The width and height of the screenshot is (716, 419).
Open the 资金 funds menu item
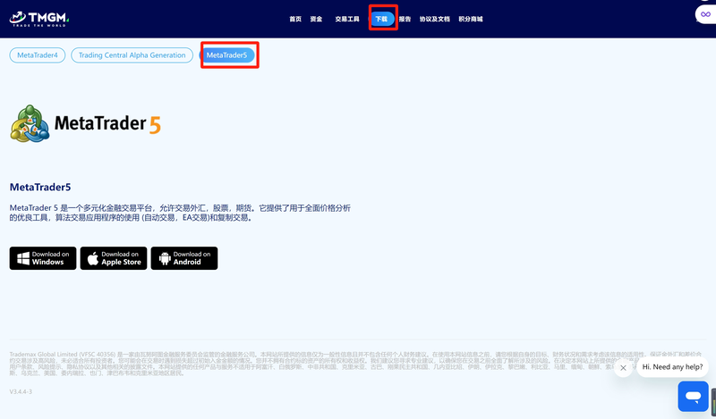[x=316, y=19]
